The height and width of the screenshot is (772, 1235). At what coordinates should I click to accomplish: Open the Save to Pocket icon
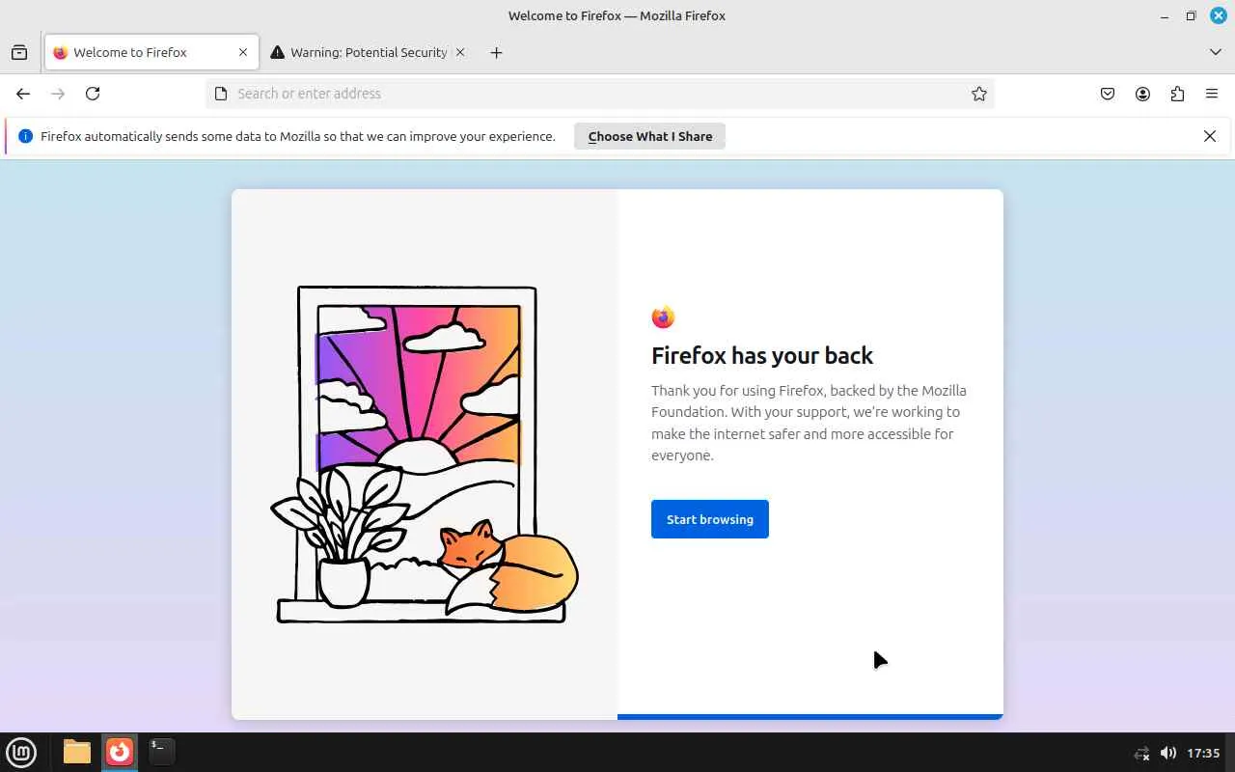click(1108, 94)
